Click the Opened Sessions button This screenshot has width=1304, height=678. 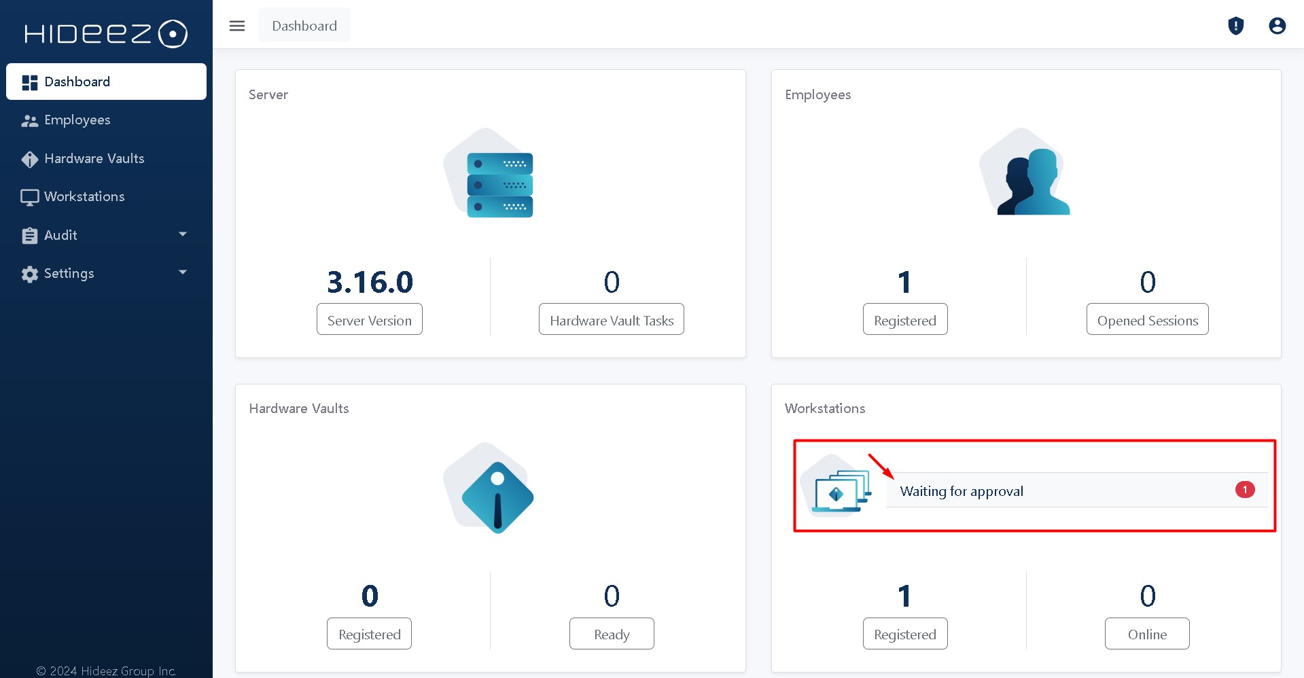pos(1147,320)
